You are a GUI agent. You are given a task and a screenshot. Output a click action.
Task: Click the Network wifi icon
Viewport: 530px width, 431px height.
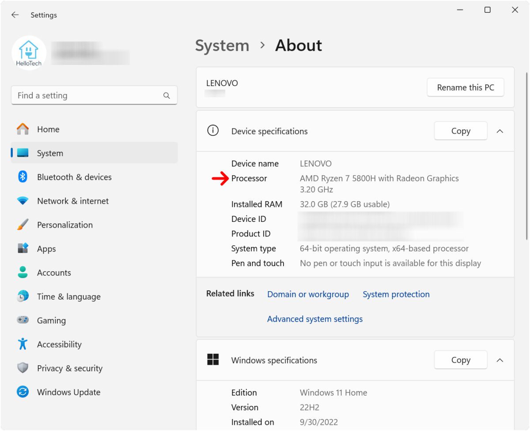(x=23, y=201)
